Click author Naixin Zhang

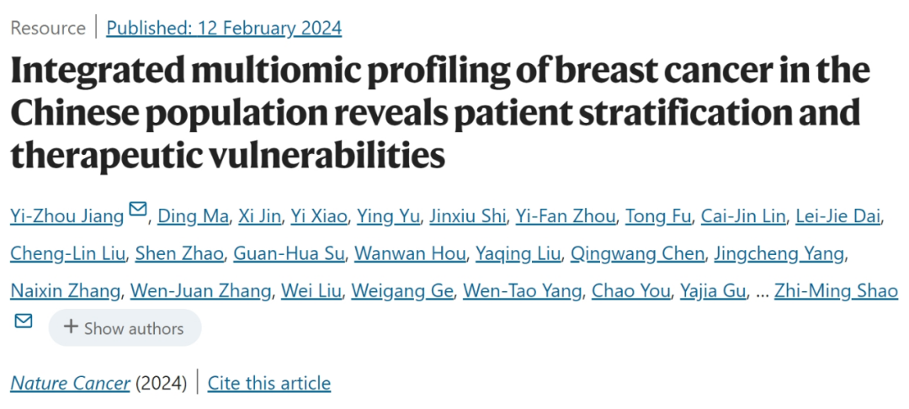pos(64,291)
